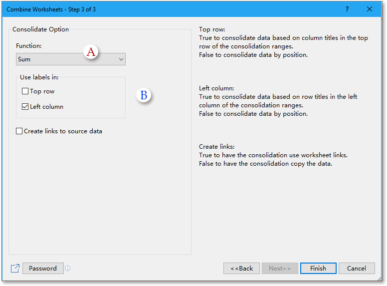Click Finish to complete the wizard
This screenshot has height=286, width=387.
point(318,269)
